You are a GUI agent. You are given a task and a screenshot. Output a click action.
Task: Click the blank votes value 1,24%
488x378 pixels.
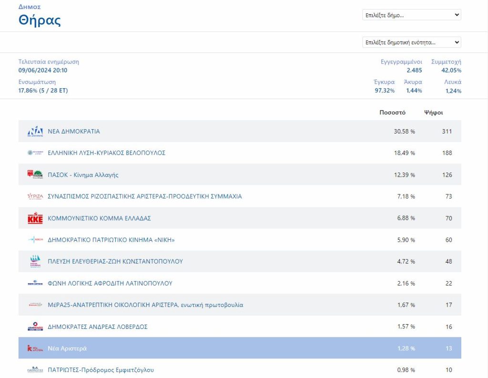click(453, 91)
